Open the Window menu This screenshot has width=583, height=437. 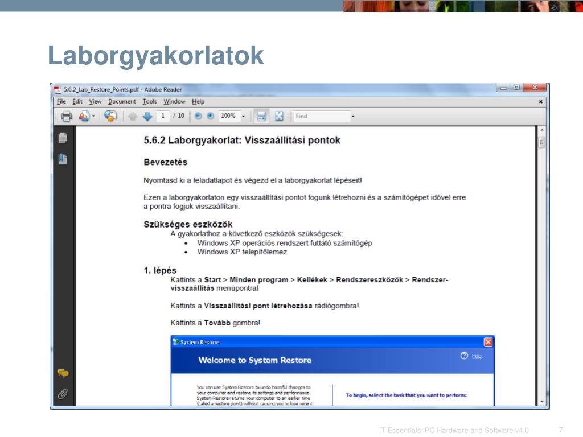tap(174, 101)
